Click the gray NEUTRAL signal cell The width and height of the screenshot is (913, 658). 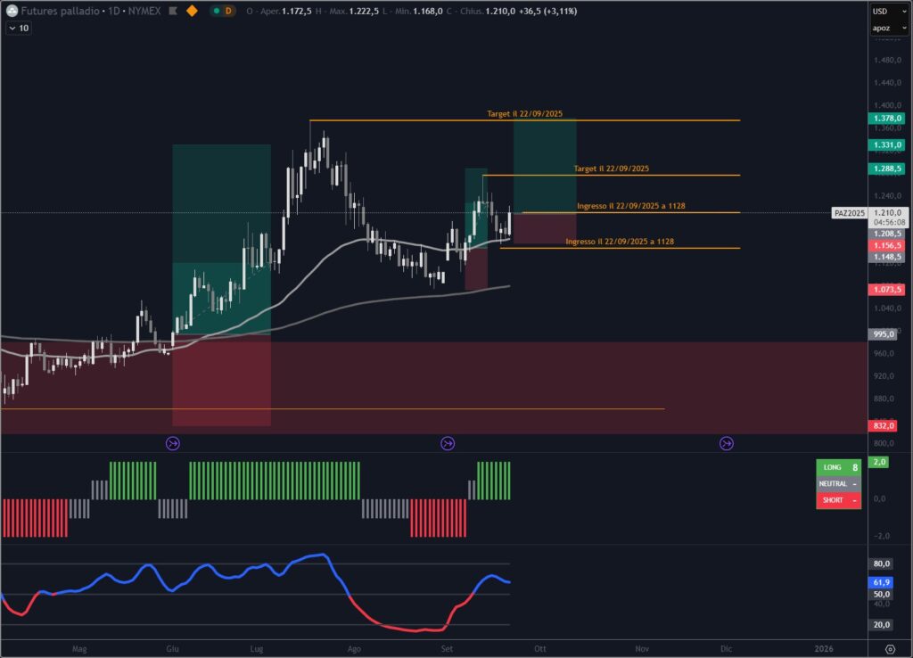point(837,483)
